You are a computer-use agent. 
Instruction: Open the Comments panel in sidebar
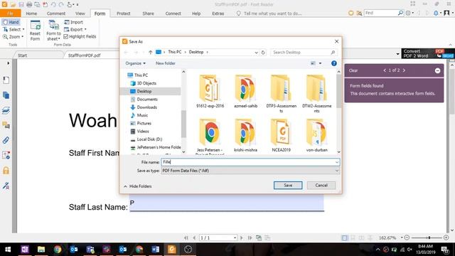click(x=6, y=125)
